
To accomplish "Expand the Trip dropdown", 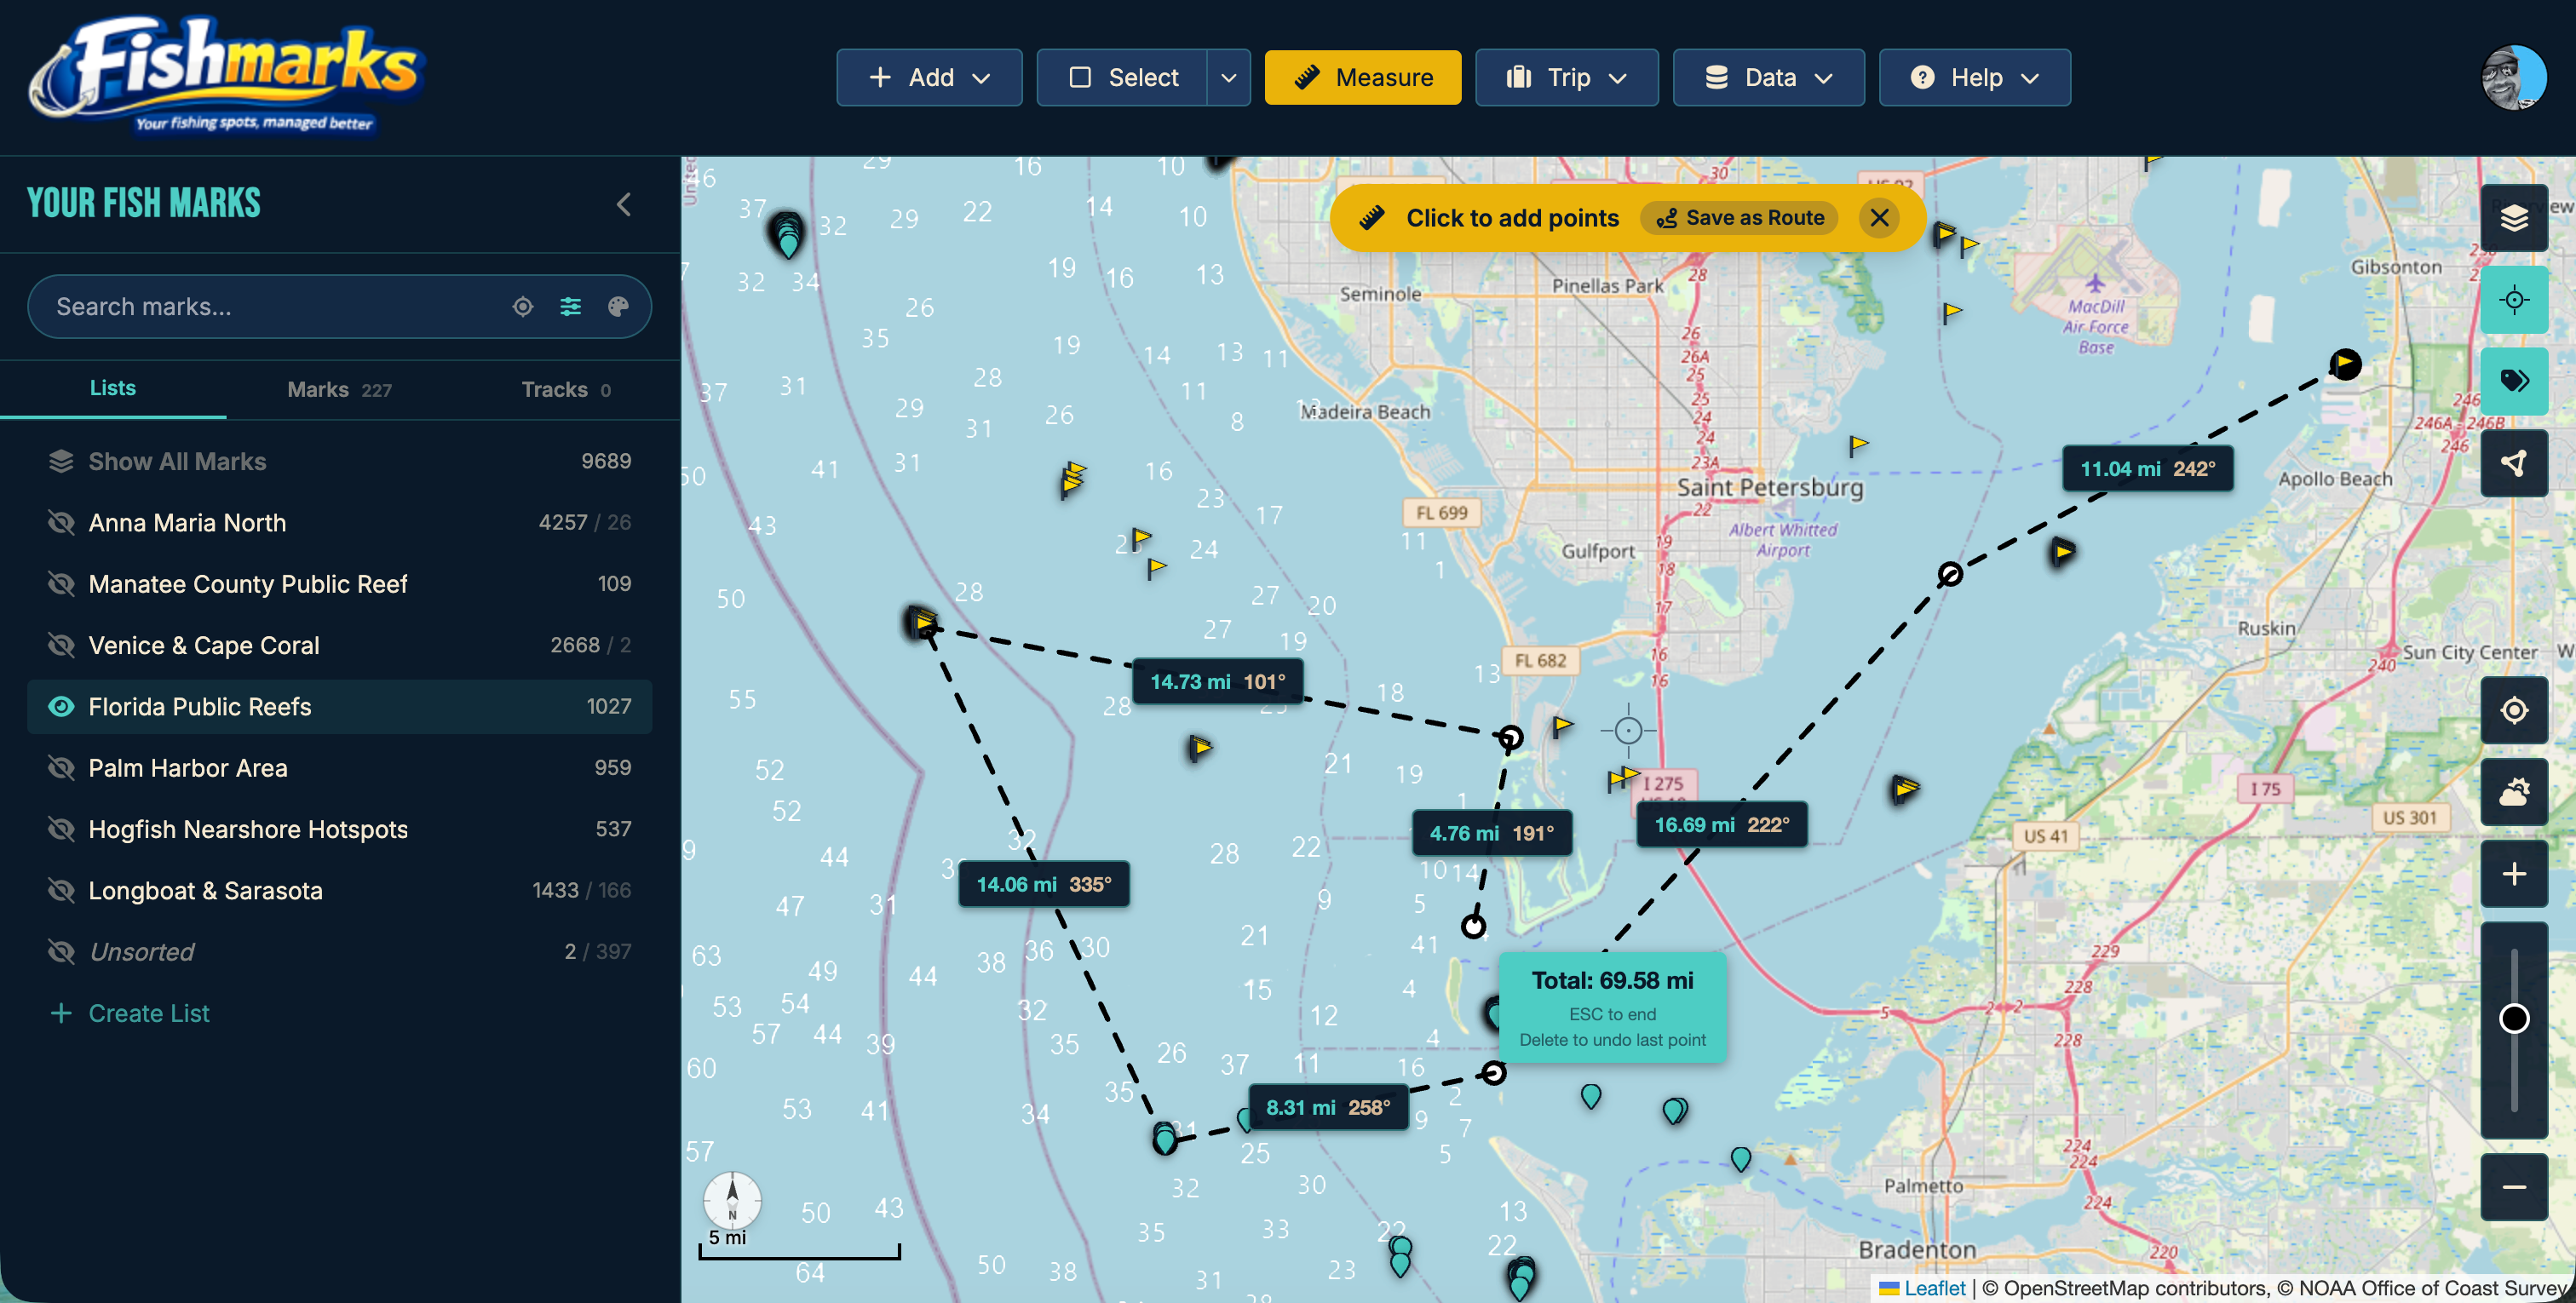I will pos(1566,77).
